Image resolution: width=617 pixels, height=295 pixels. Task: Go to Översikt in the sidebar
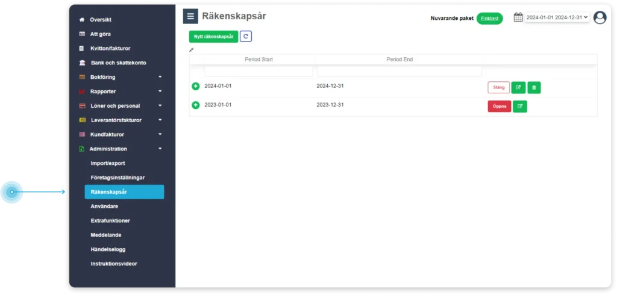[x=101, y=20]
